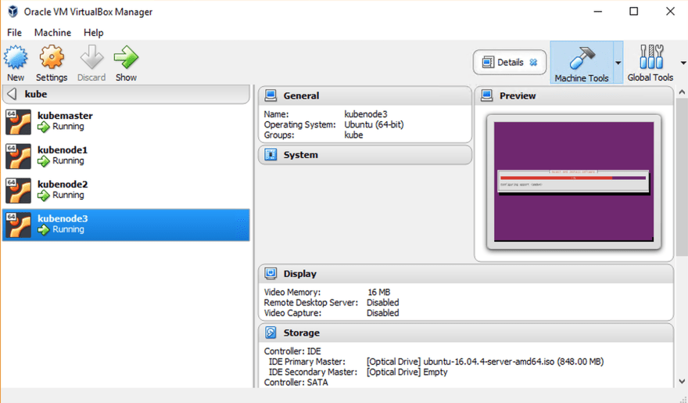
Task: Maximize the VirtualBox Manager window
Action: pos(634,12)
